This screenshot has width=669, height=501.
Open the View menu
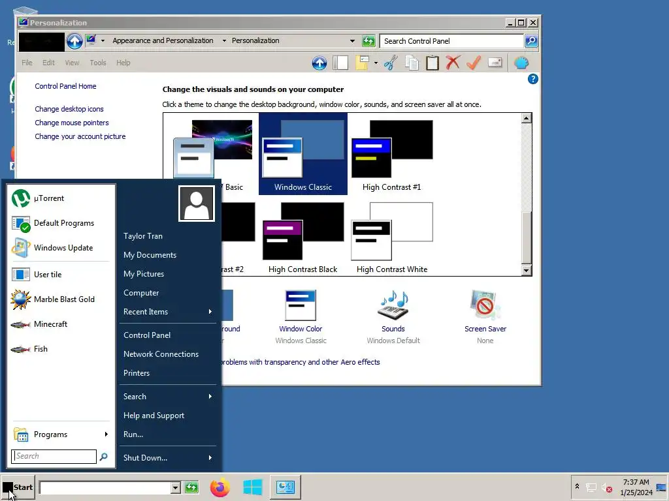coord(72,63)
